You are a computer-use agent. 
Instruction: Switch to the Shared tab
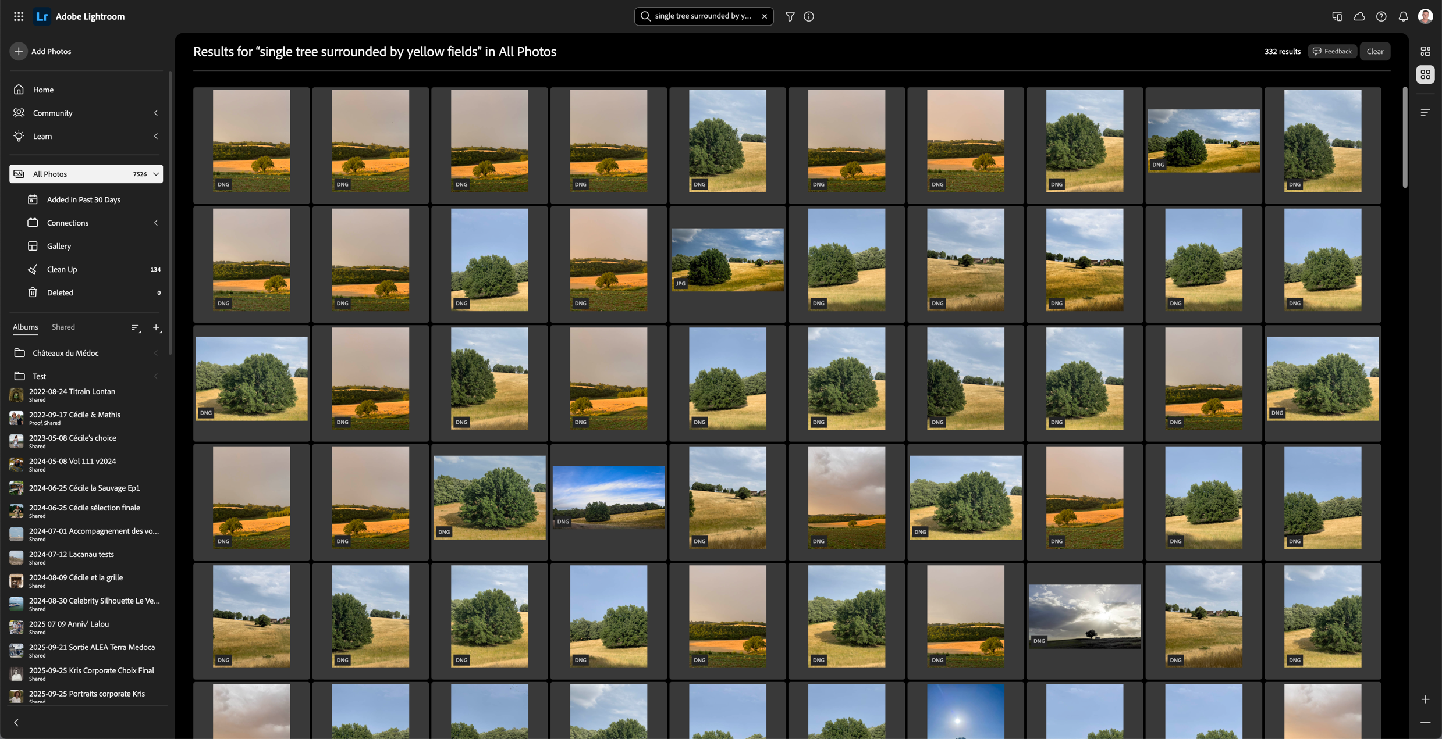(x=63, y=327)
